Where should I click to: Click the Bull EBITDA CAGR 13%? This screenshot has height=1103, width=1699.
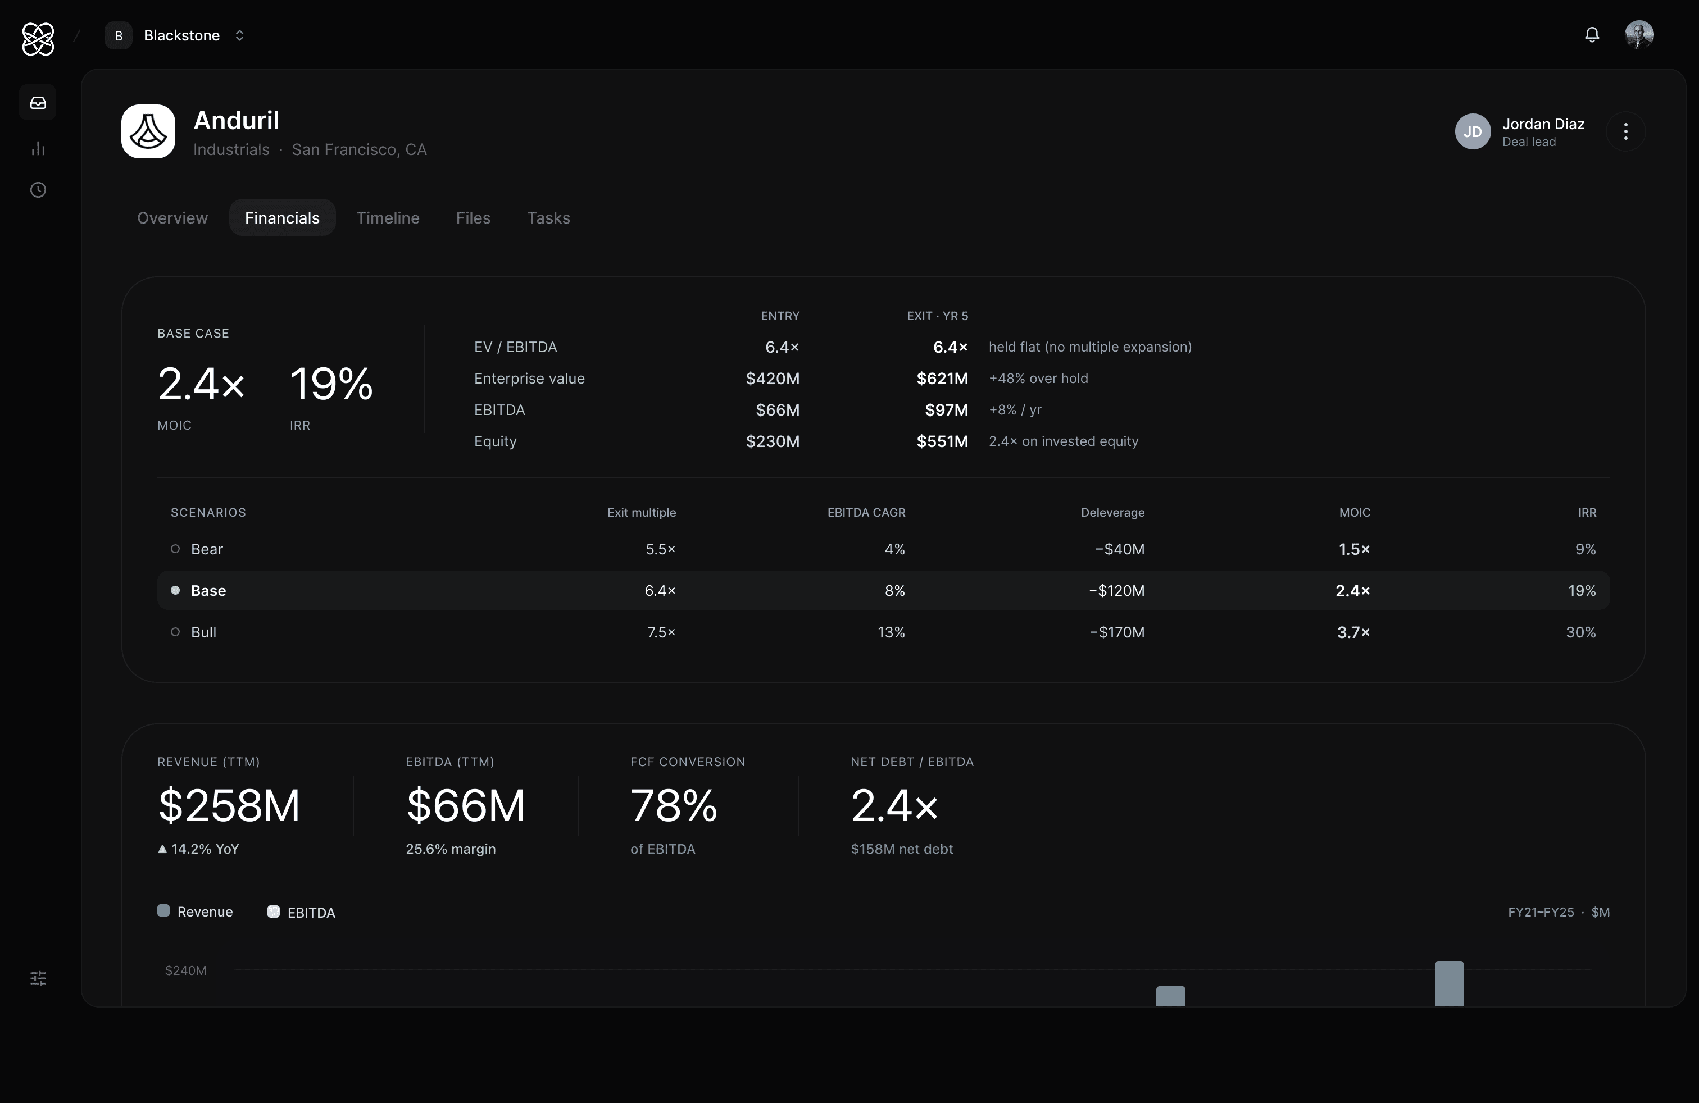tap(891, 632)
